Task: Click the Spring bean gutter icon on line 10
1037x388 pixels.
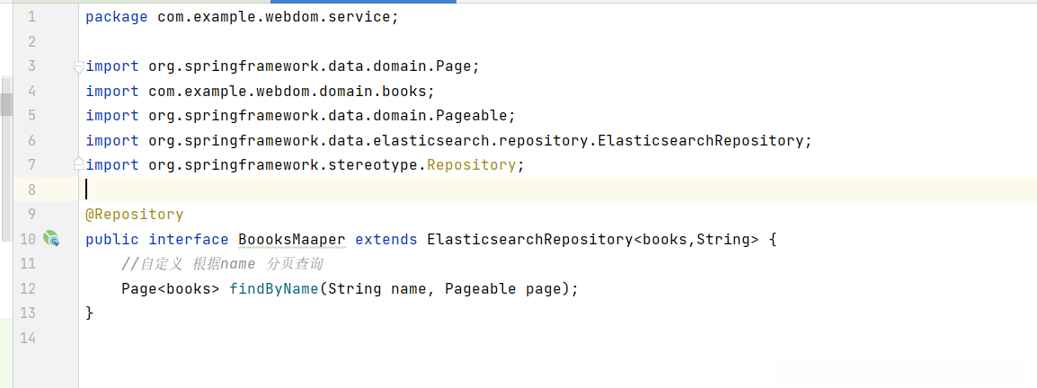Action: coord(51,239)
